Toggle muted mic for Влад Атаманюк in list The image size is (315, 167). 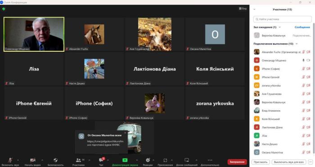(x=304, y=110)
